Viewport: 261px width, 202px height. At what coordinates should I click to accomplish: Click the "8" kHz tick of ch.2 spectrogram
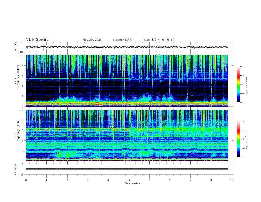coord(23,120)
